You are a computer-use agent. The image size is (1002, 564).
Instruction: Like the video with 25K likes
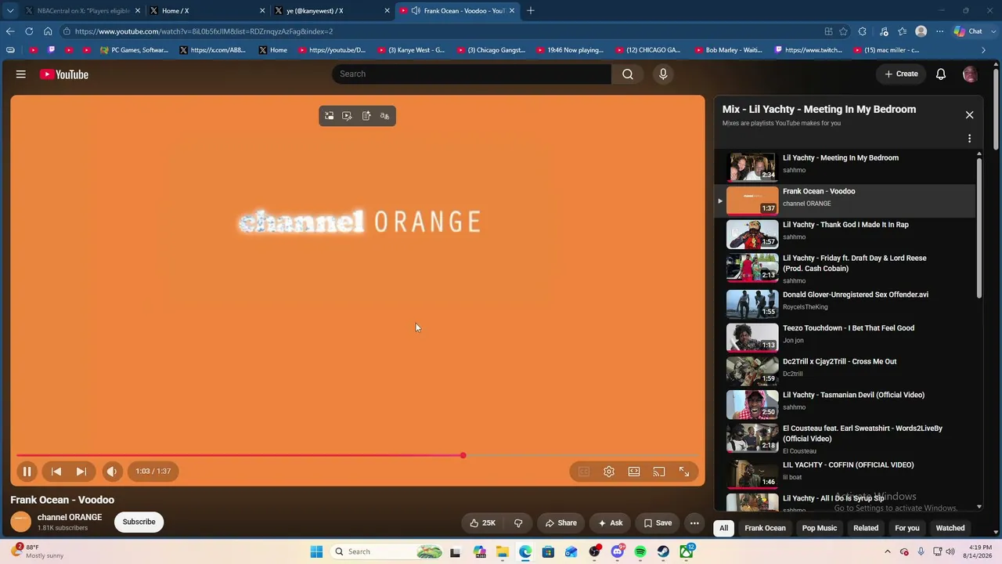click(x=482, y=522)
